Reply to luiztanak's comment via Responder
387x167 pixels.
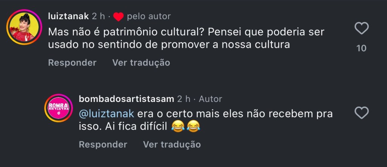(72, 62)
